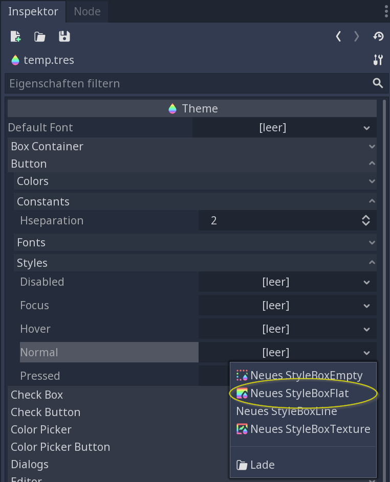The image size is (390, 482).
Task: Open the load resource folder icon
Action: 40,37
